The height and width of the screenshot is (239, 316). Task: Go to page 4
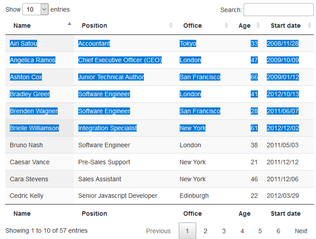242,231
